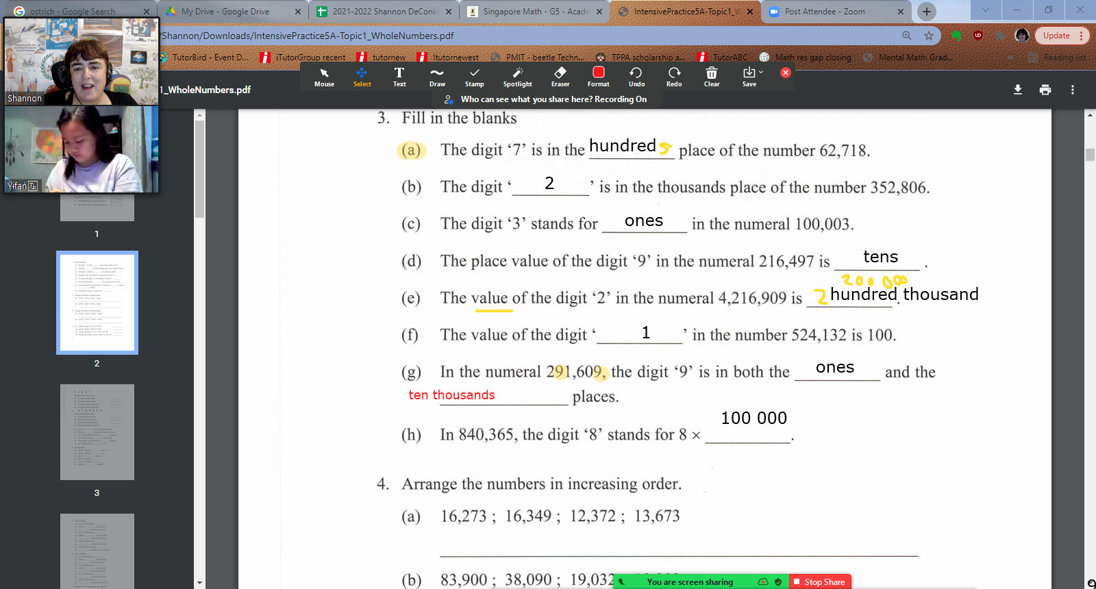Switch to the 2021-2022 Shannon DeConk tab

pos(384,12)
